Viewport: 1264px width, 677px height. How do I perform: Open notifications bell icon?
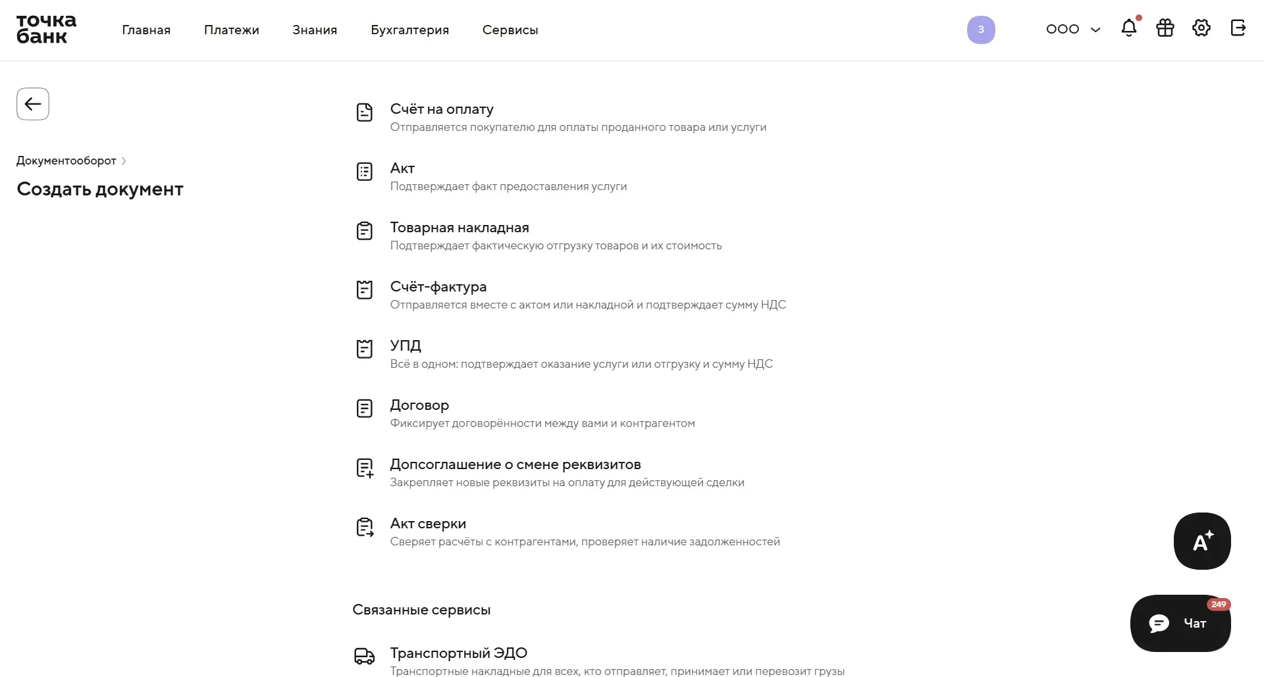point(1129,28)
